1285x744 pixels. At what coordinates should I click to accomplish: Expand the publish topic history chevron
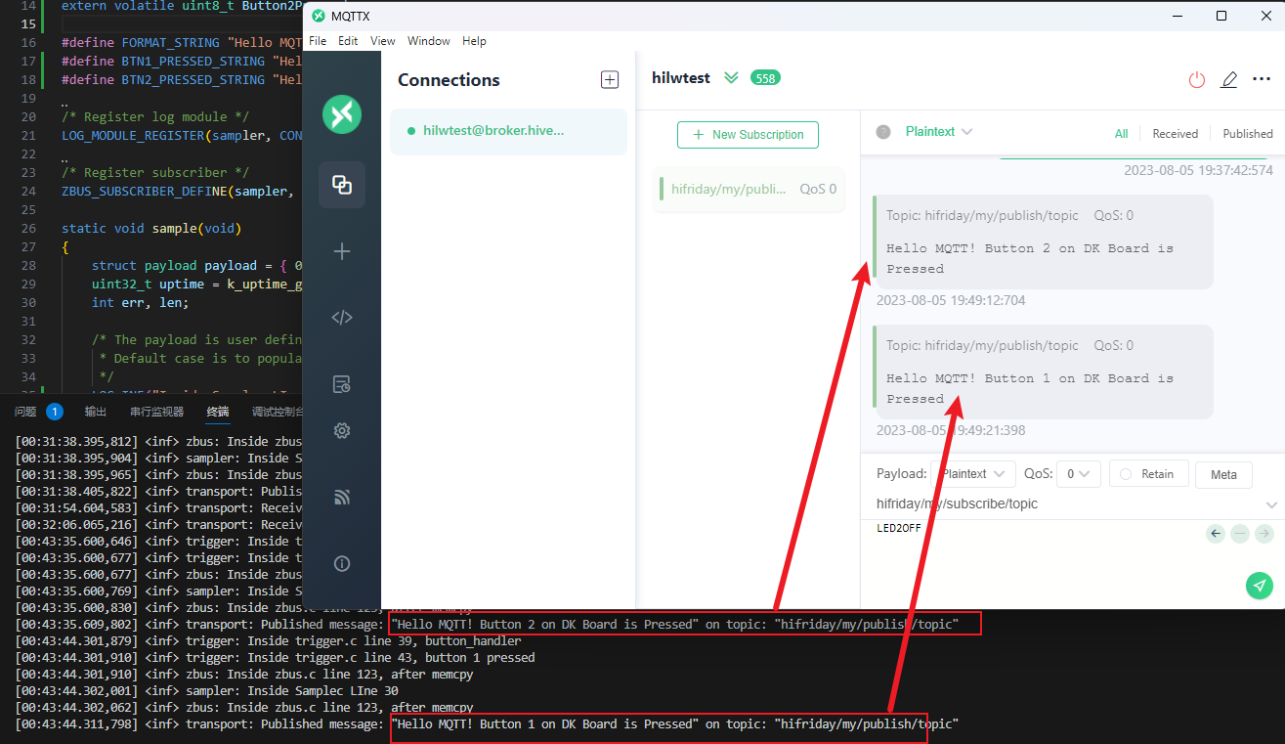coord(1271,504)
